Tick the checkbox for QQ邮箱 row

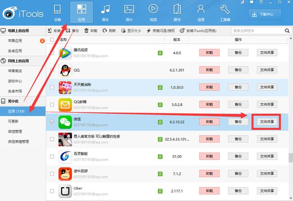(x=52, y=104)
